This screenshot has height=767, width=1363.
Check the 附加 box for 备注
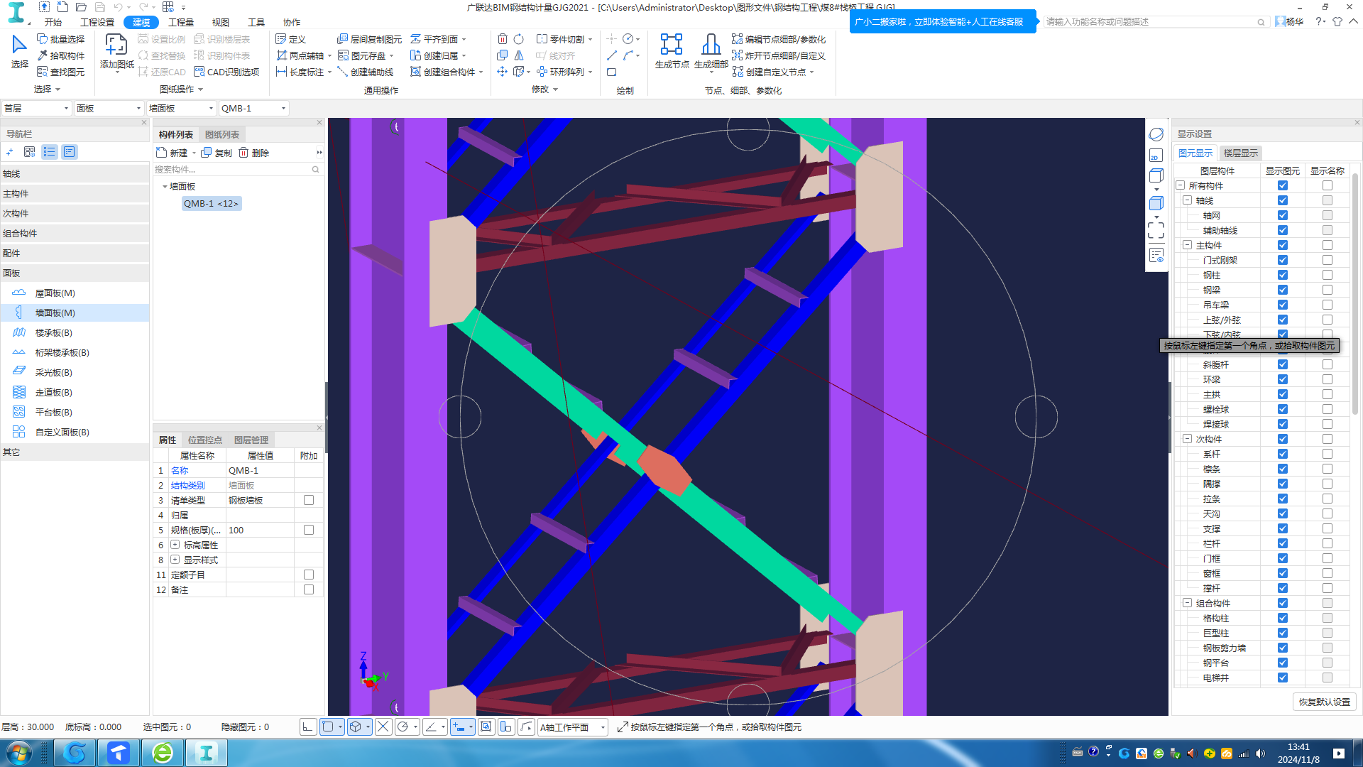point(309,589)
